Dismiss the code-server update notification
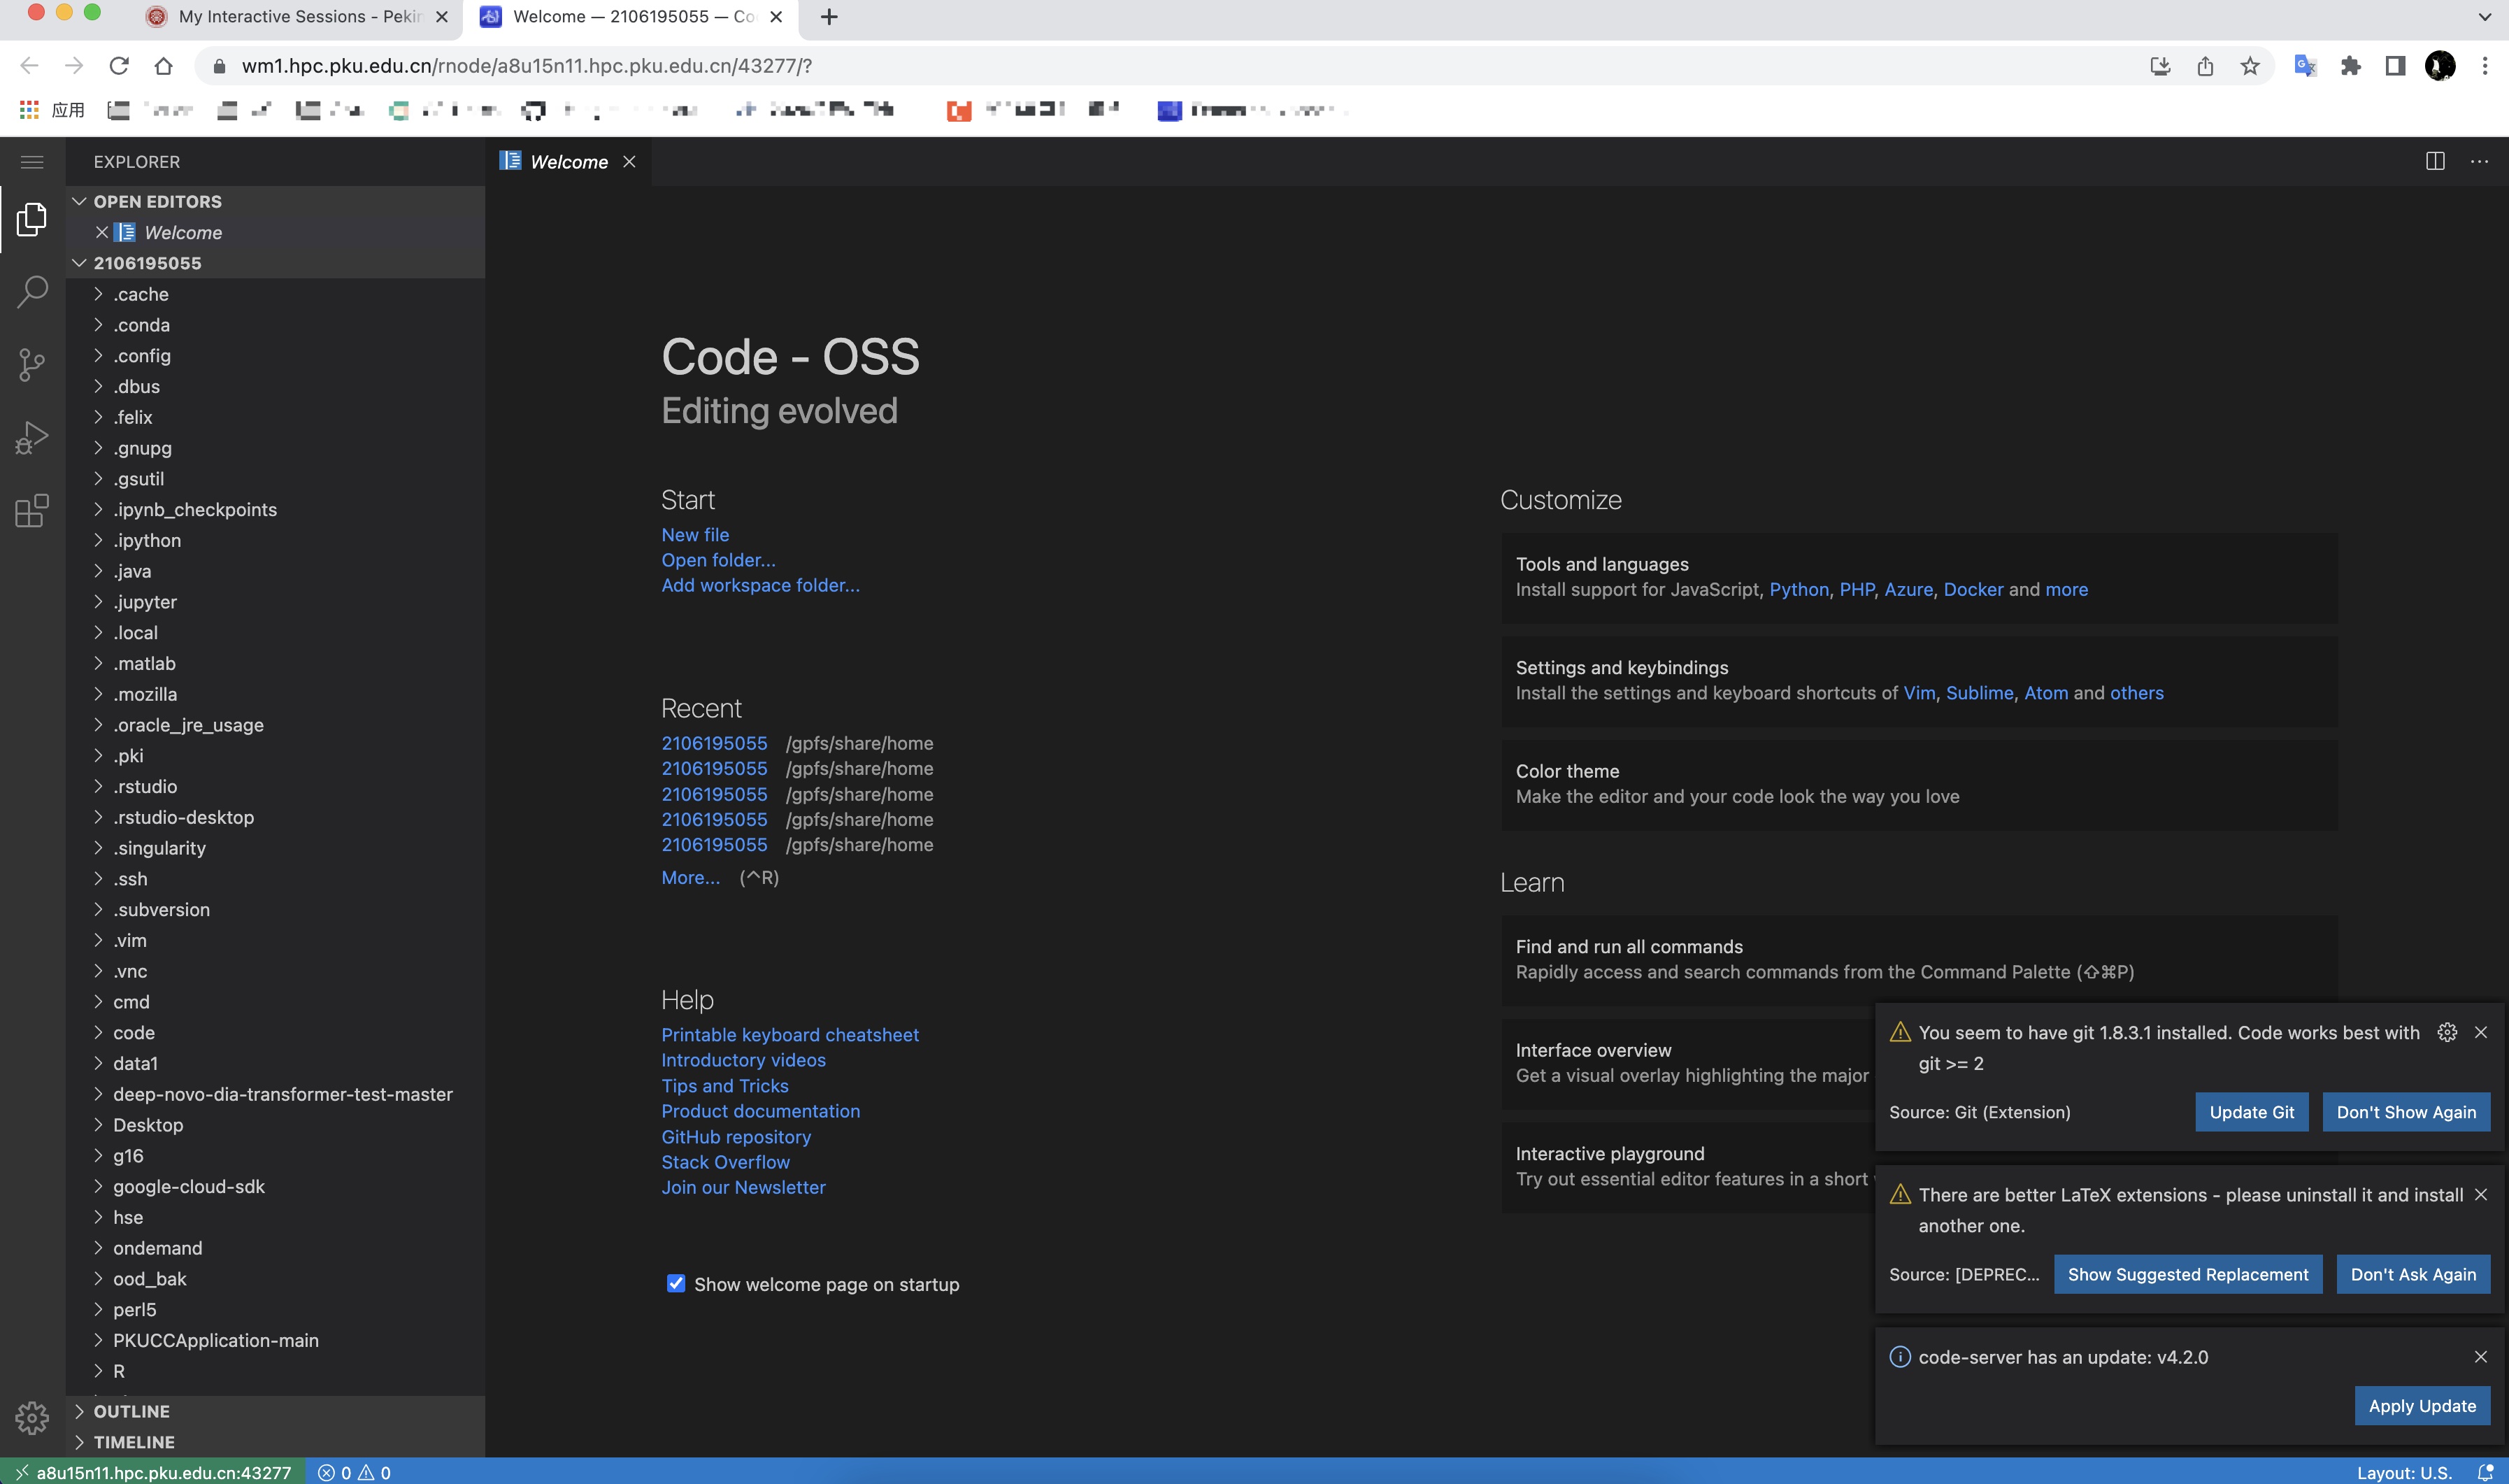 coord(2481,1357)
